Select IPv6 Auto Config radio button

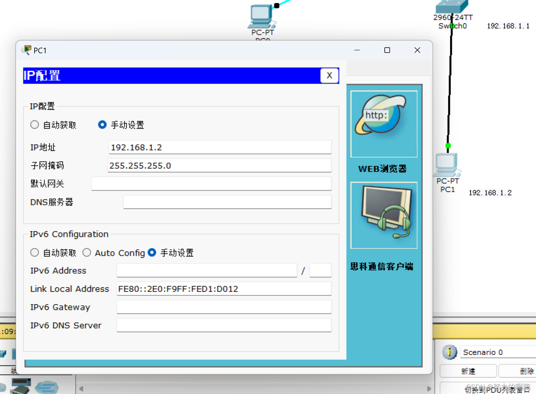[x=87, y=252]
